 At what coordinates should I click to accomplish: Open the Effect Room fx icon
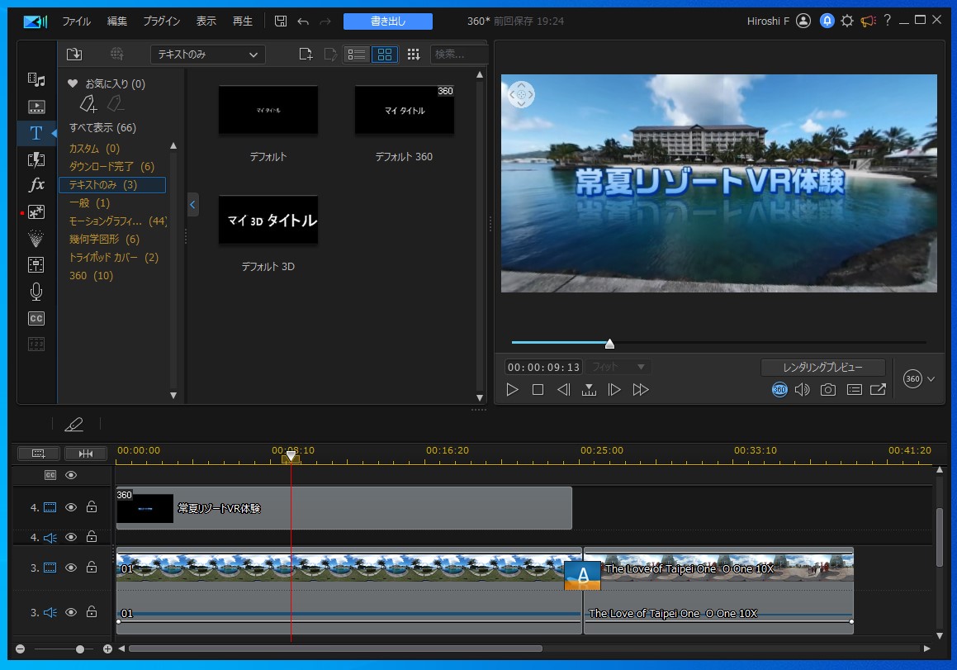click(x=36, y=185)
